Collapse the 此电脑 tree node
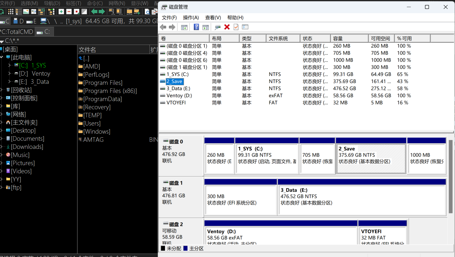 click(2, 57)
